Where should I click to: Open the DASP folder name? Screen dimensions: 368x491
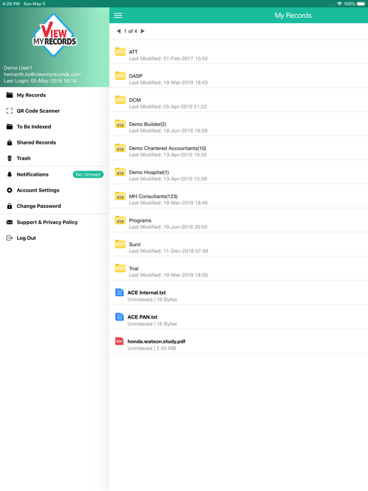pyautogui.click(x=136, y=76)
